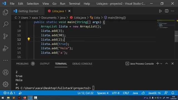Switch to the DEBUG CONSOLE tab
The width and height of the screenshot is (178, 100).
(82, 64)
